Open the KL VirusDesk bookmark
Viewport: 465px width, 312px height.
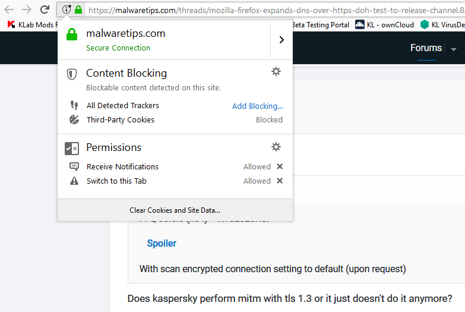click(443, 24)
